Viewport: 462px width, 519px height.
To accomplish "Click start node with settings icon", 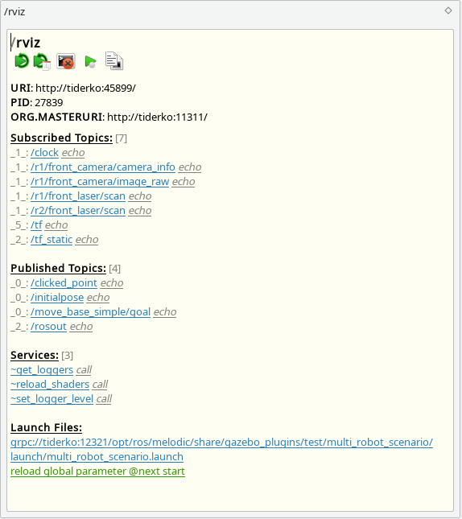I will point(90,62).
